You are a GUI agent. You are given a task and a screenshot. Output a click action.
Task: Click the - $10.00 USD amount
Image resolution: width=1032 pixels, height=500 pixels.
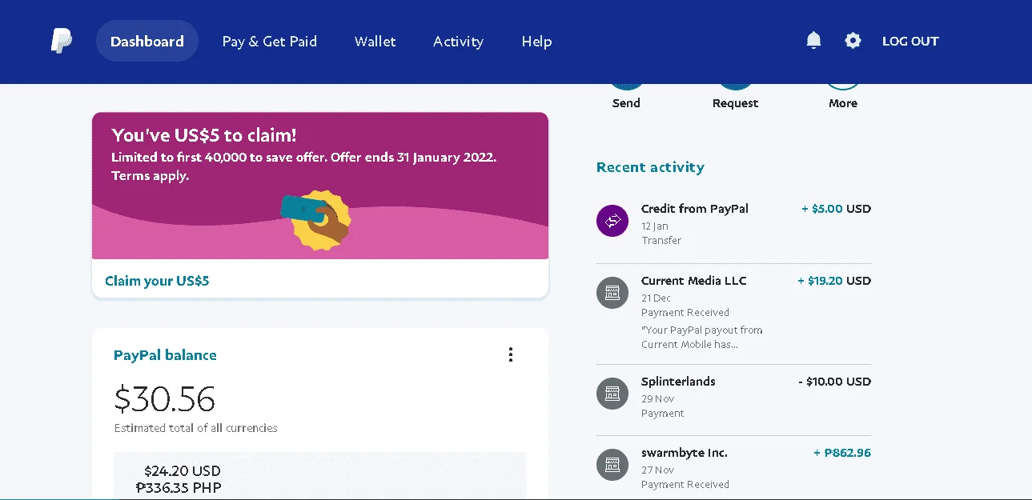[834, 382]
